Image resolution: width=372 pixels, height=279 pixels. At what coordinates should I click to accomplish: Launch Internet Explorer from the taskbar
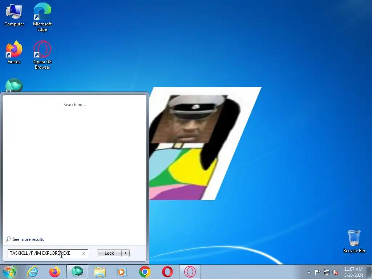pos(32,272)
